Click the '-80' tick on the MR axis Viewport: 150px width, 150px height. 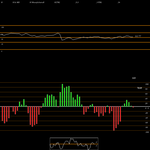146,127
